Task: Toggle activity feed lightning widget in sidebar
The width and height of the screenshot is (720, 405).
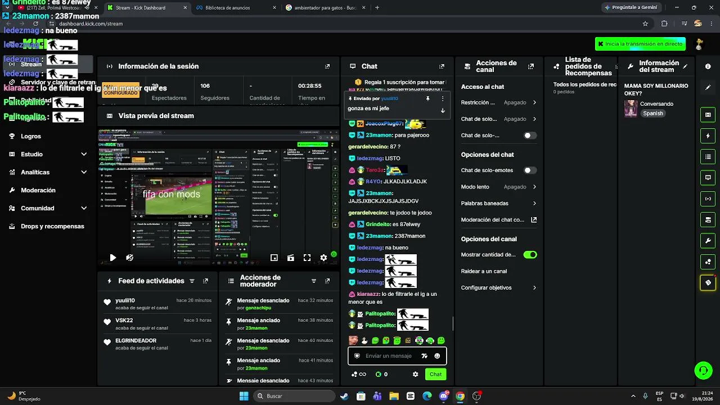Action: (x=708, y=136)
